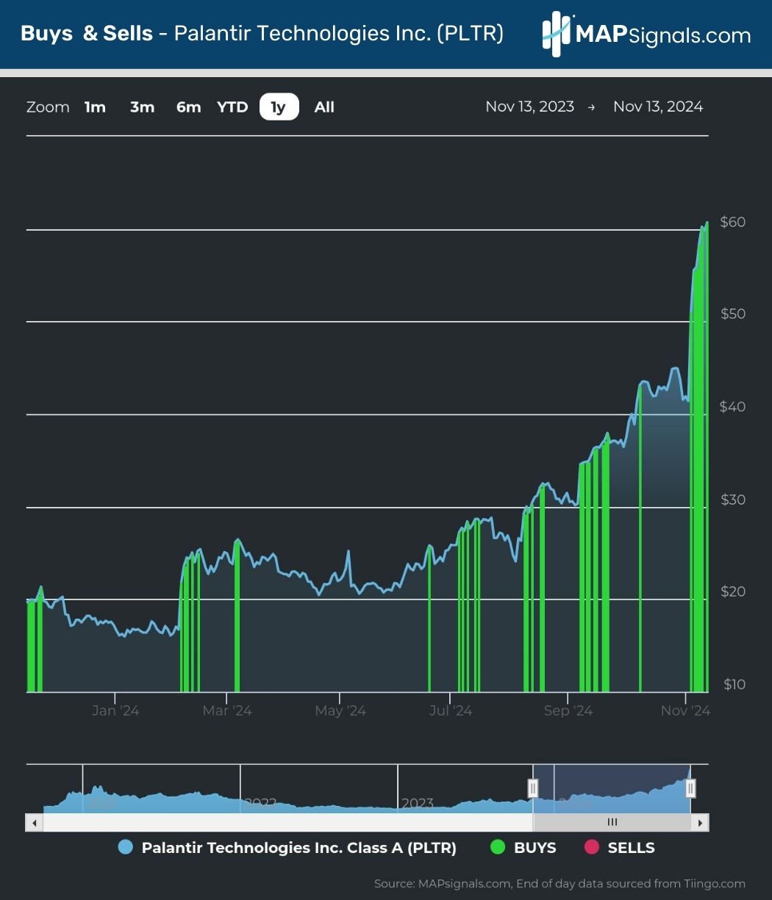Click the blue PLTR legend marker
772x900 pixels.
click(125, 848)
